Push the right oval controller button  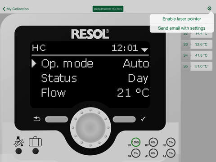point(124,119)
